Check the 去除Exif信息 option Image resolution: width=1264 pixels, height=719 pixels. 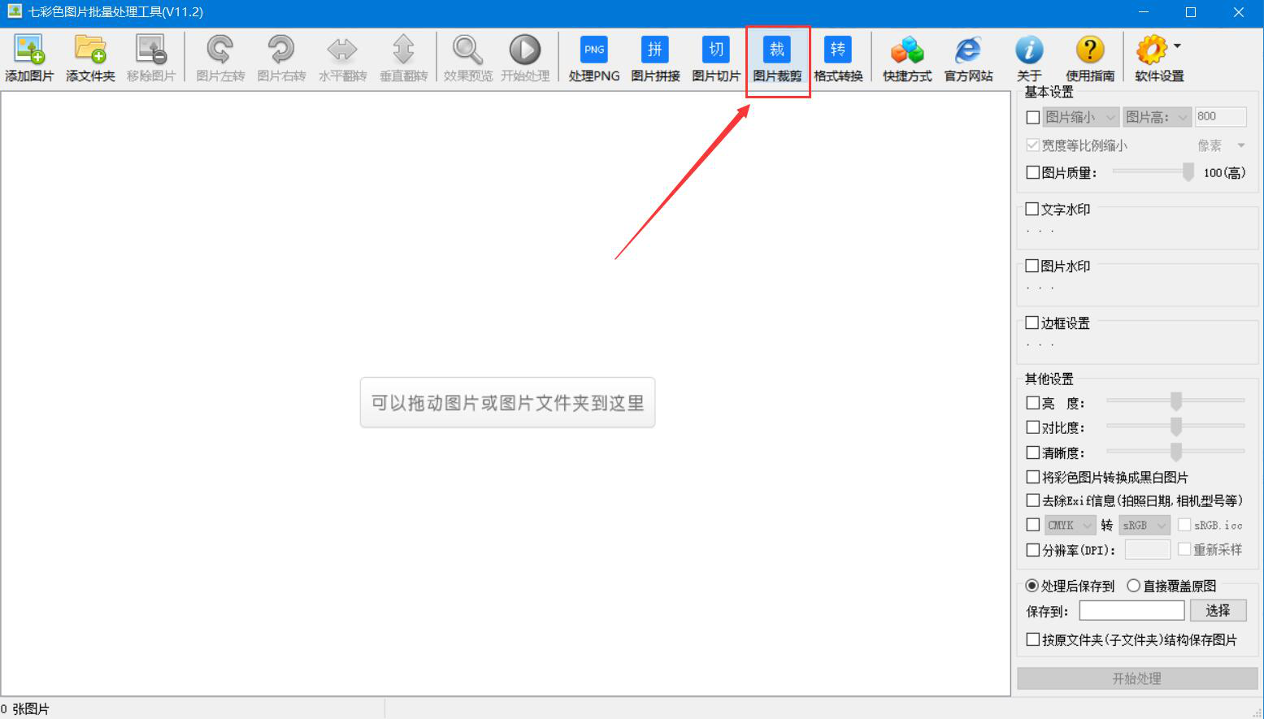(1033, 500)
